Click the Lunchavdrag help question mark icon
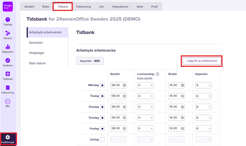246x146 pixels. point(158,74)
